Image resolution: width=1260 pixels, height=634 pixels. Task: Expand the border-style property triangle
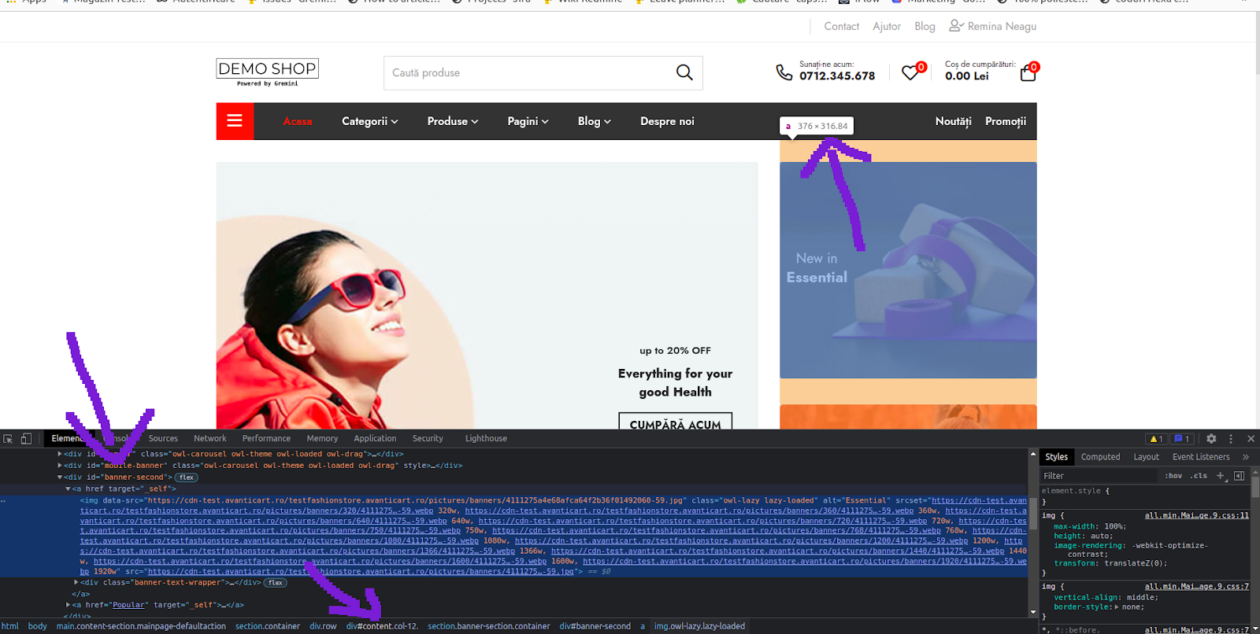(x=1117, y=607)
